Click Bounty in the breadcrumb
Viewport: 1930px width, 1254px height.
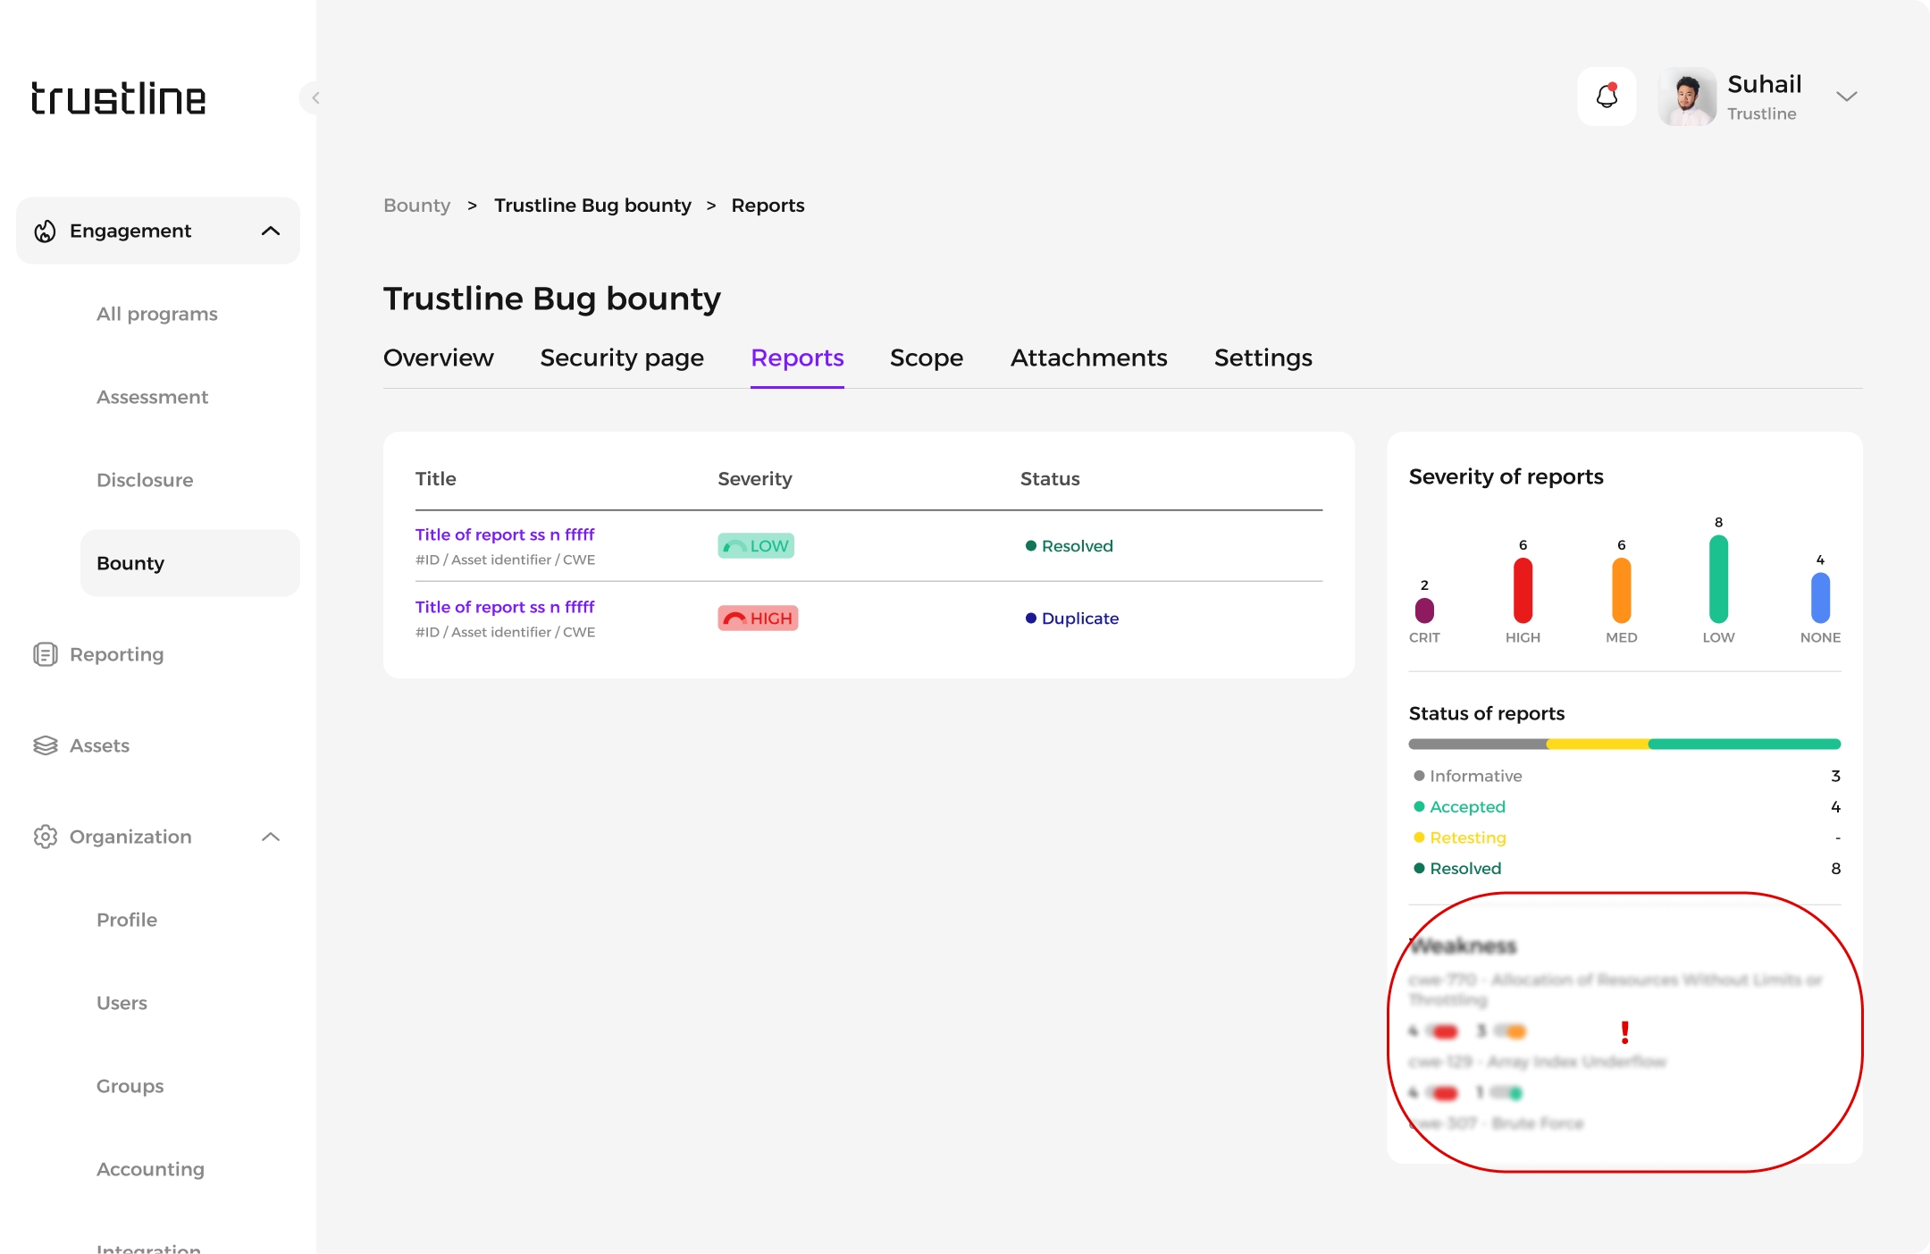point(416,206)
